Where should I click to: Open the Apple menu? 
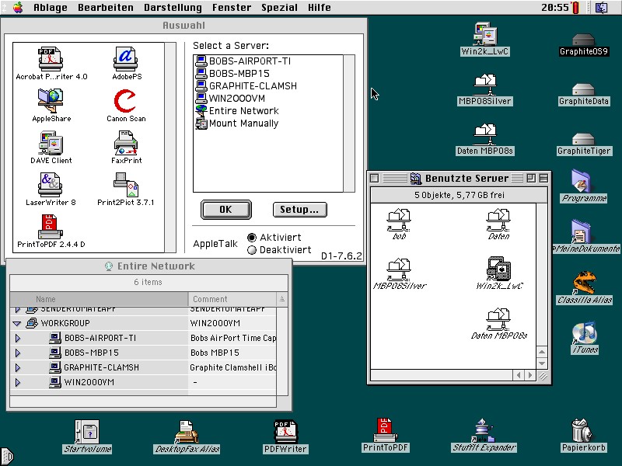(17, 7)
